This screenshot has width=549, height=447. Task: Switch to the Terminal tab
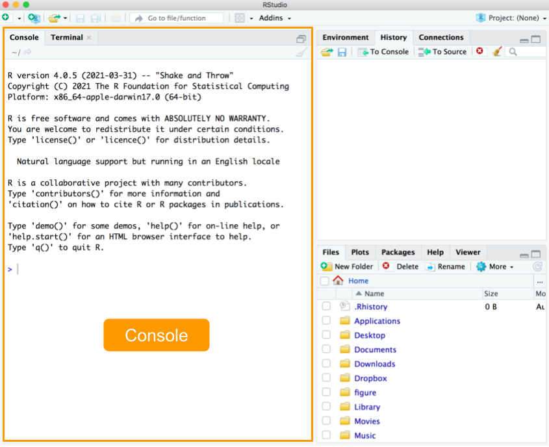click(66, 38)
